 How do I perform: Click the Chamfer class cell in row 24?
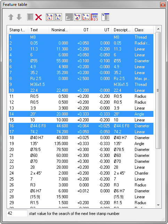pyautogui.click(x=142, y=173)
